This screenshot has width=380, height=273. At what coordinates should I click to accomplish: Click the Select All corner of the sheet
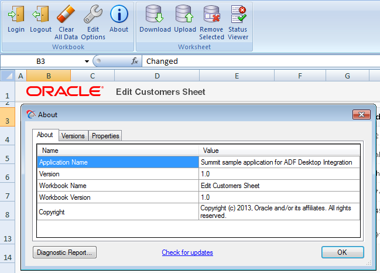8,76
